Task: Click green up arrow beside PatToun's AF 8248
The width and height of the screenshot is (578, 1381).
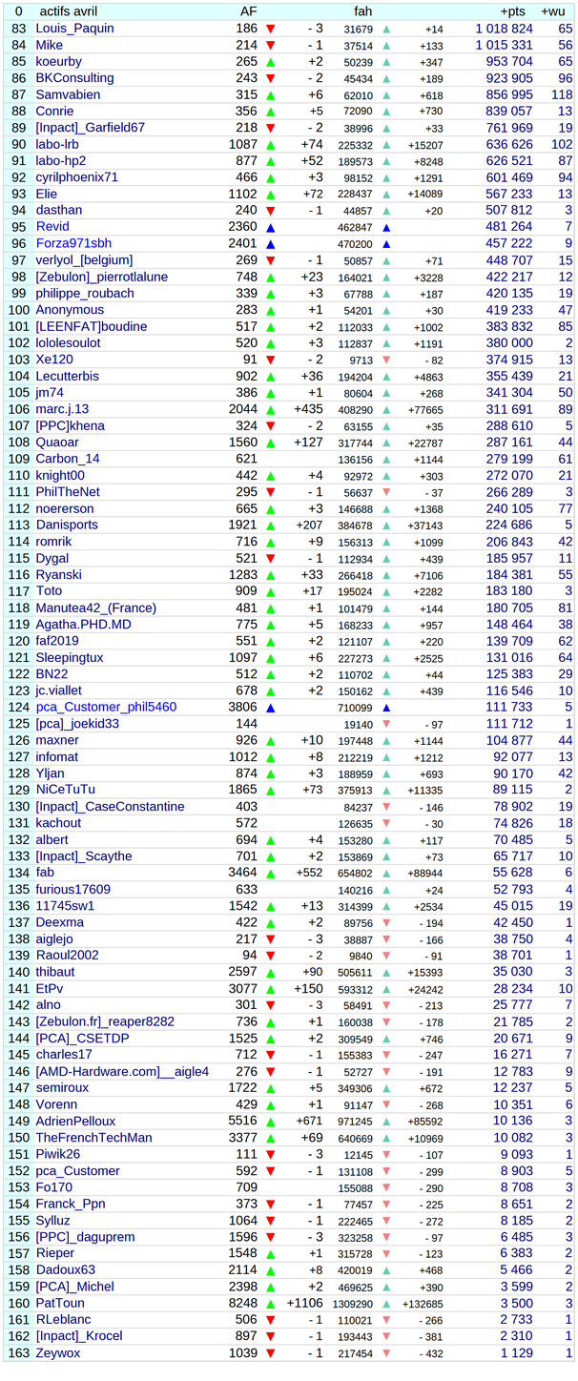Action: [271, 1304]
